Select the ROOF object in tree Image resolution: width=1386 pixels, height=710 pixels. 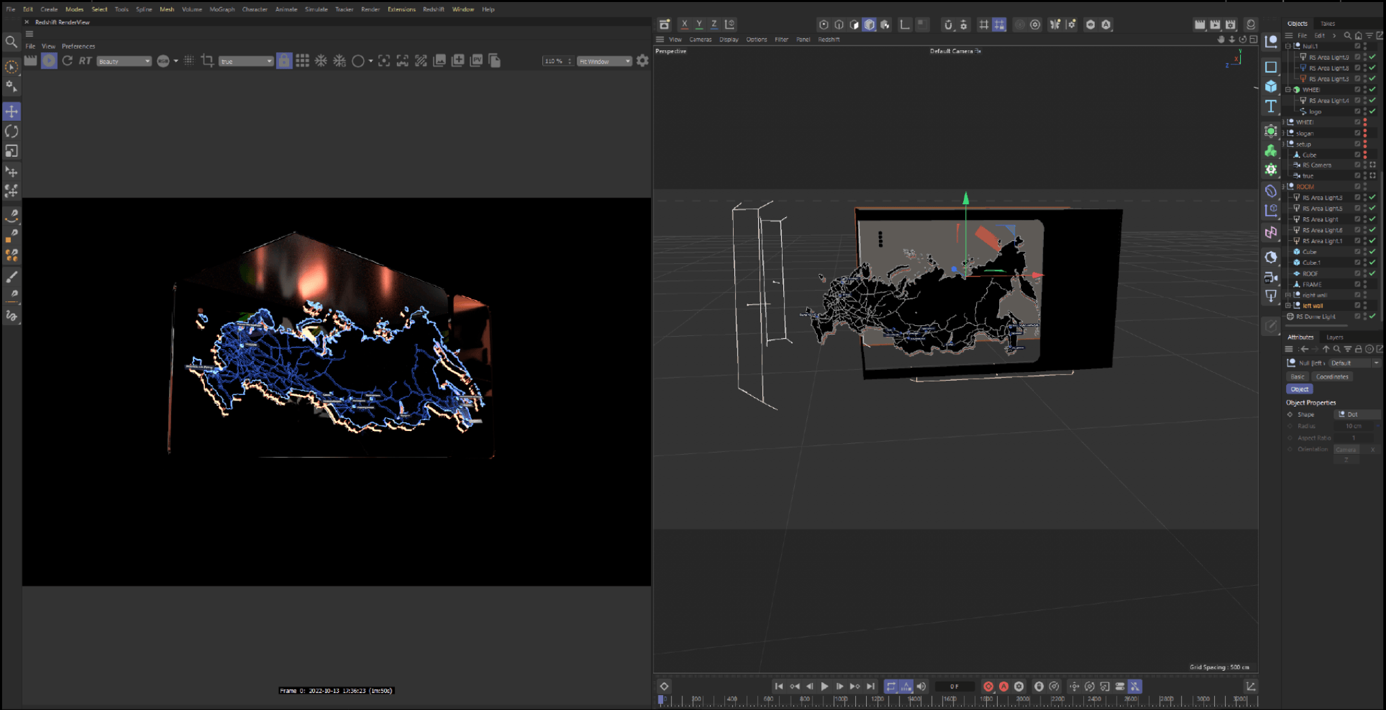point(1310,274)
